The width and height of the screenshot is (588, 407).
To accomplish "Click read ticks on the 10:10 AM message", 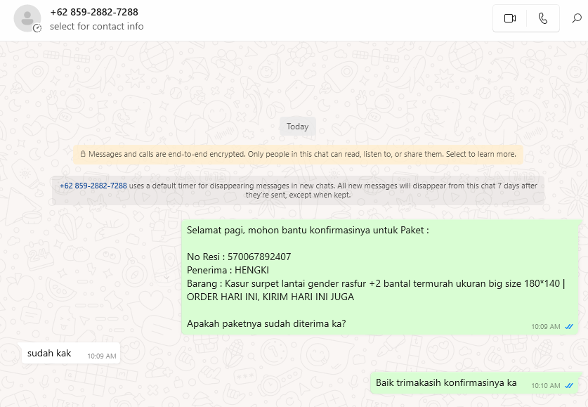I will click(569, 386).
